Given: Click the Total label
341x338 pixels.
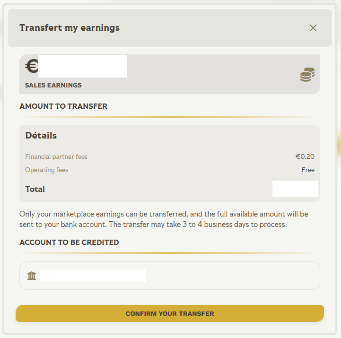Looking at the screenshot, I should click(x=35, y=189).
